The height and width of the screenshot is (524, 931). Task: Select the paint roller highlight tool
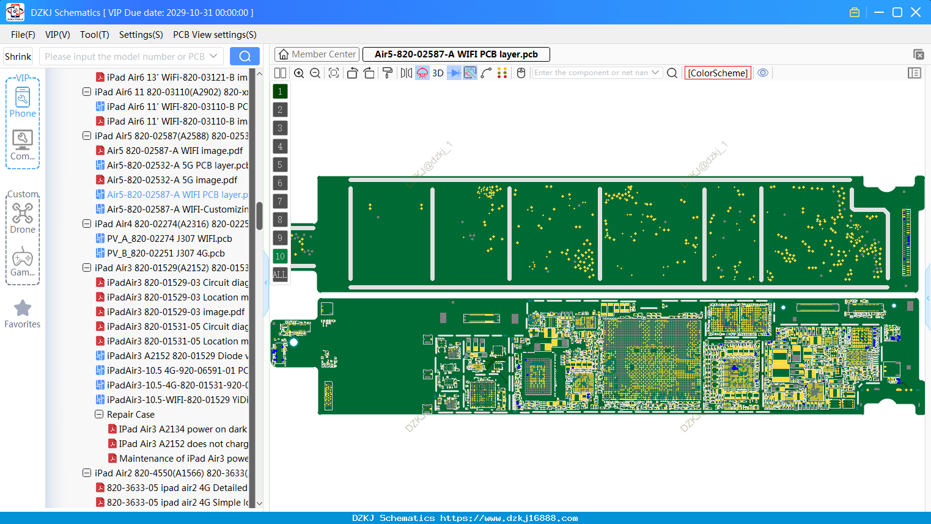[388, 73]
